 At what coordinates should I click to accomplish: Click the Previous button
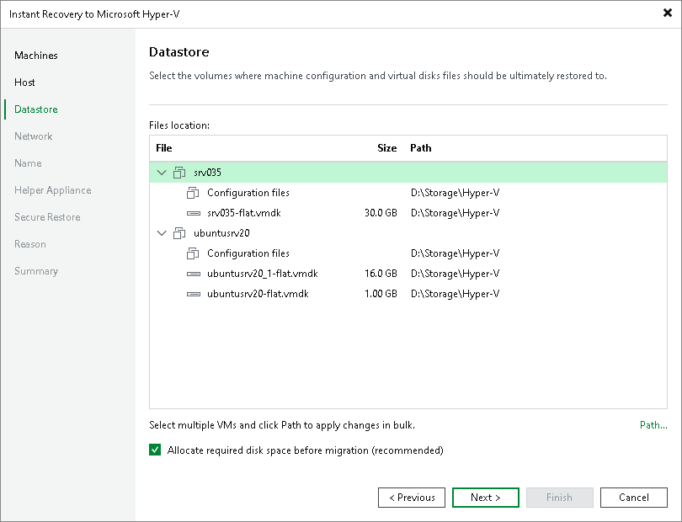pos(412,497)
